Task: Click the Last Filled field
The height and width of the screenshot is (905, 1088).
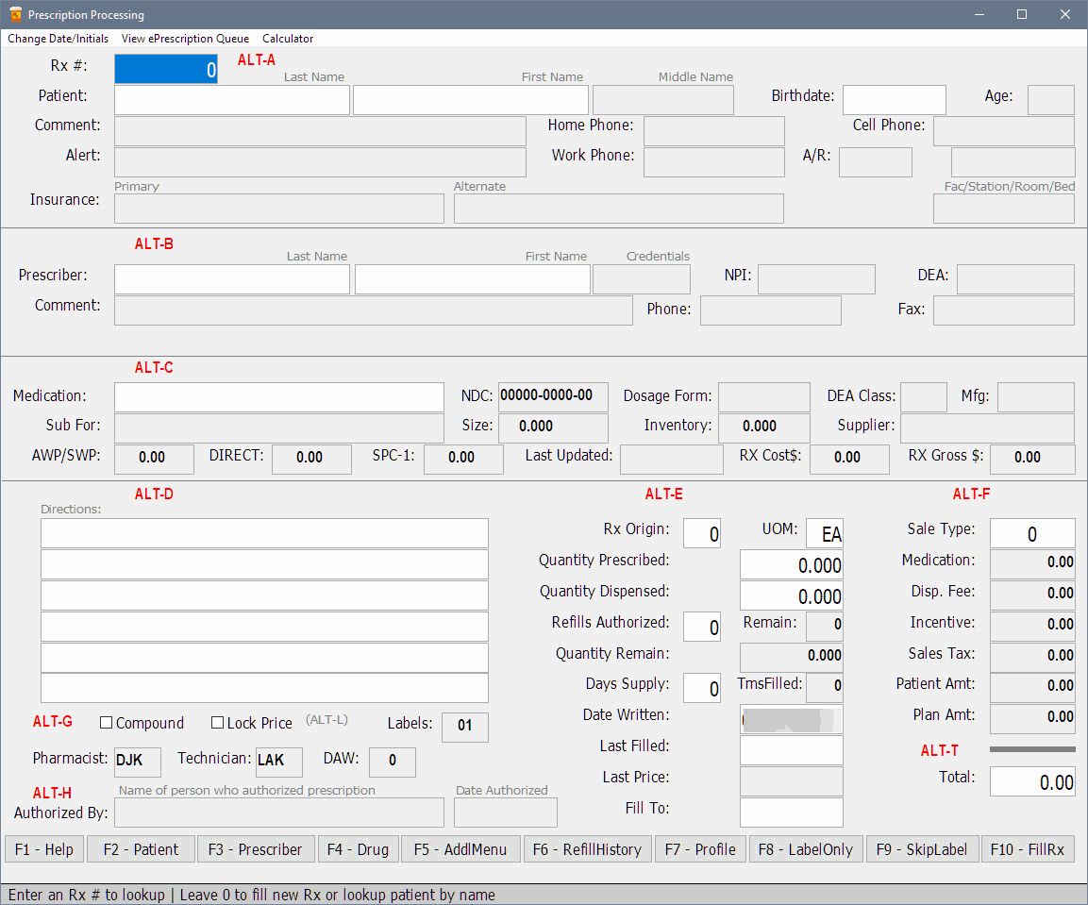Action: coord(792,750)
